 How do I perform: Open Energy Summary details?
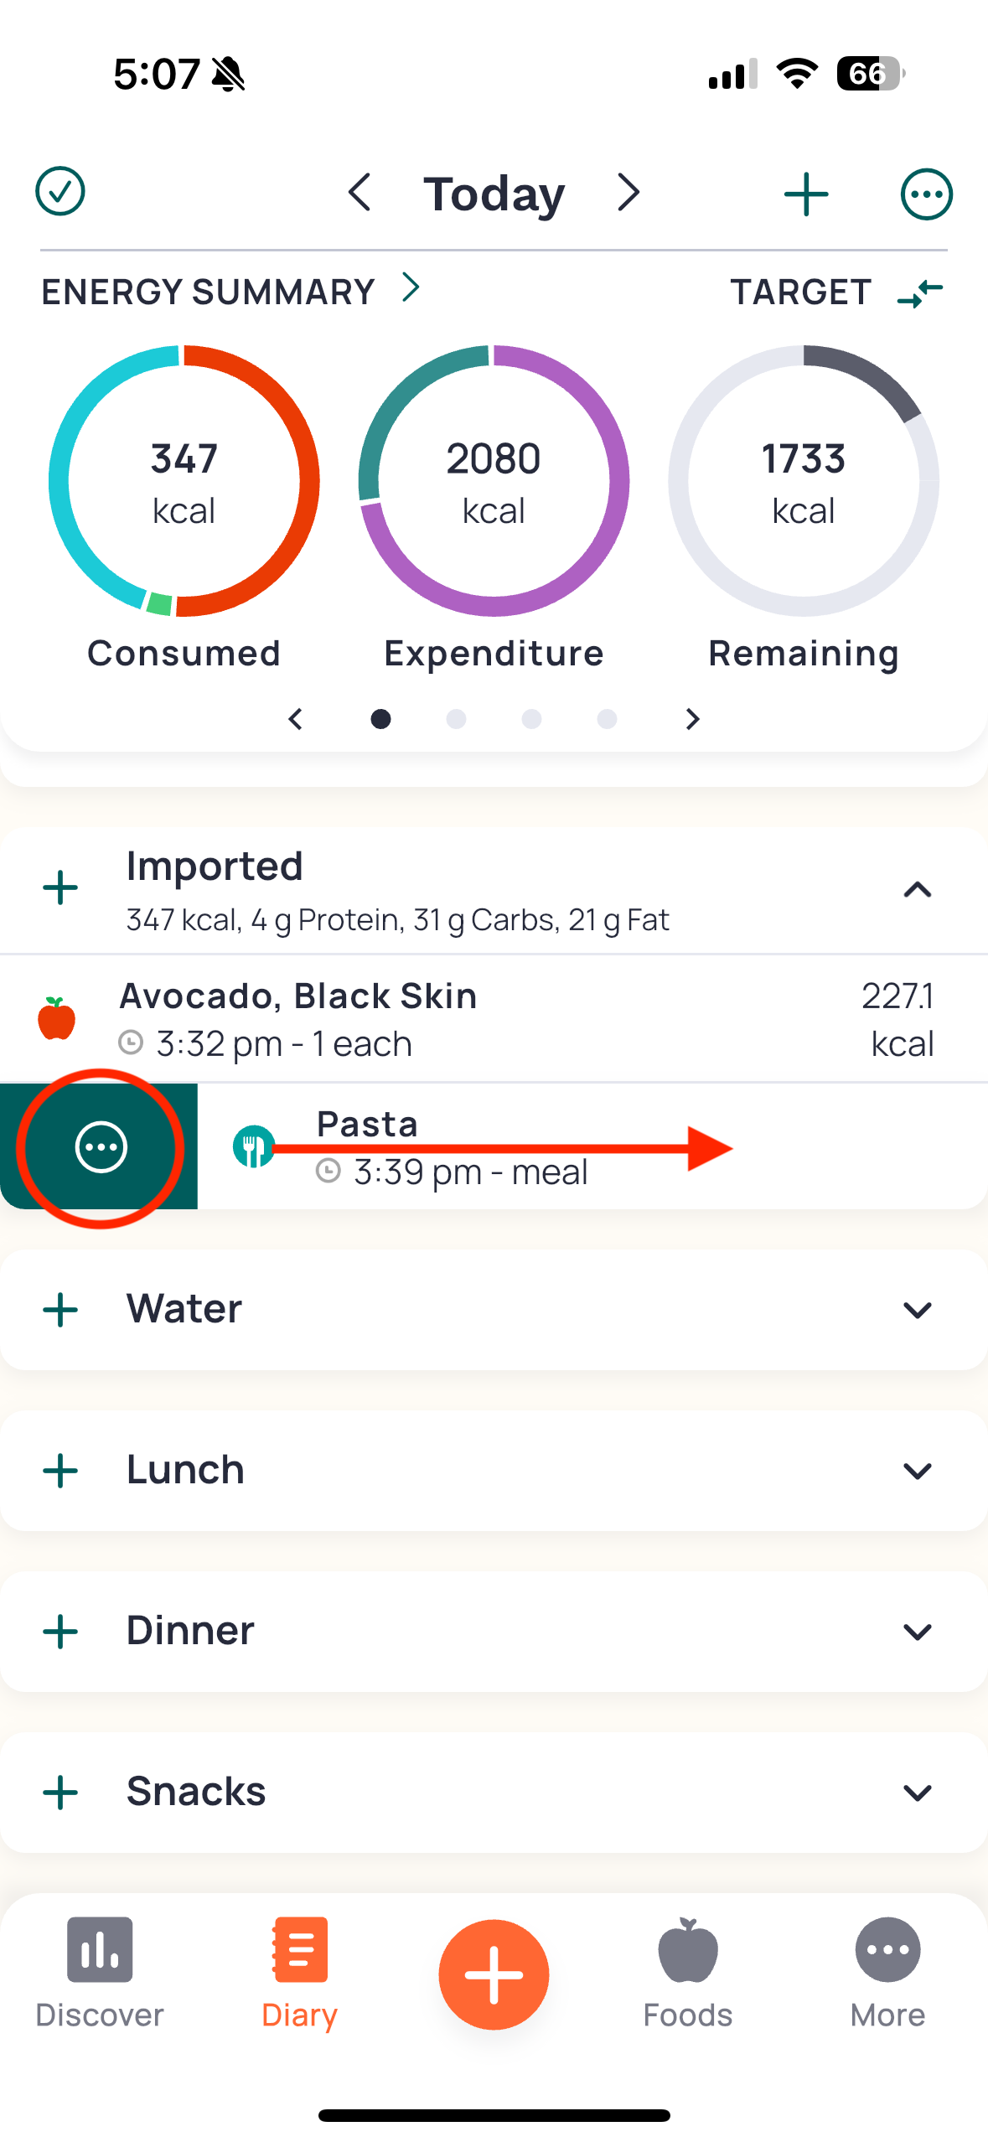click(x=230, y=291)
